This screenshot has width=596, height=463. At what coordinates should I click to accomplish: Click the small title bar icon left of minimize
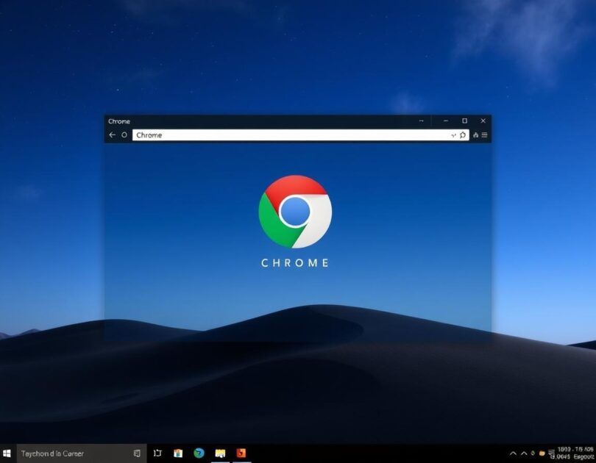(421, 121)
